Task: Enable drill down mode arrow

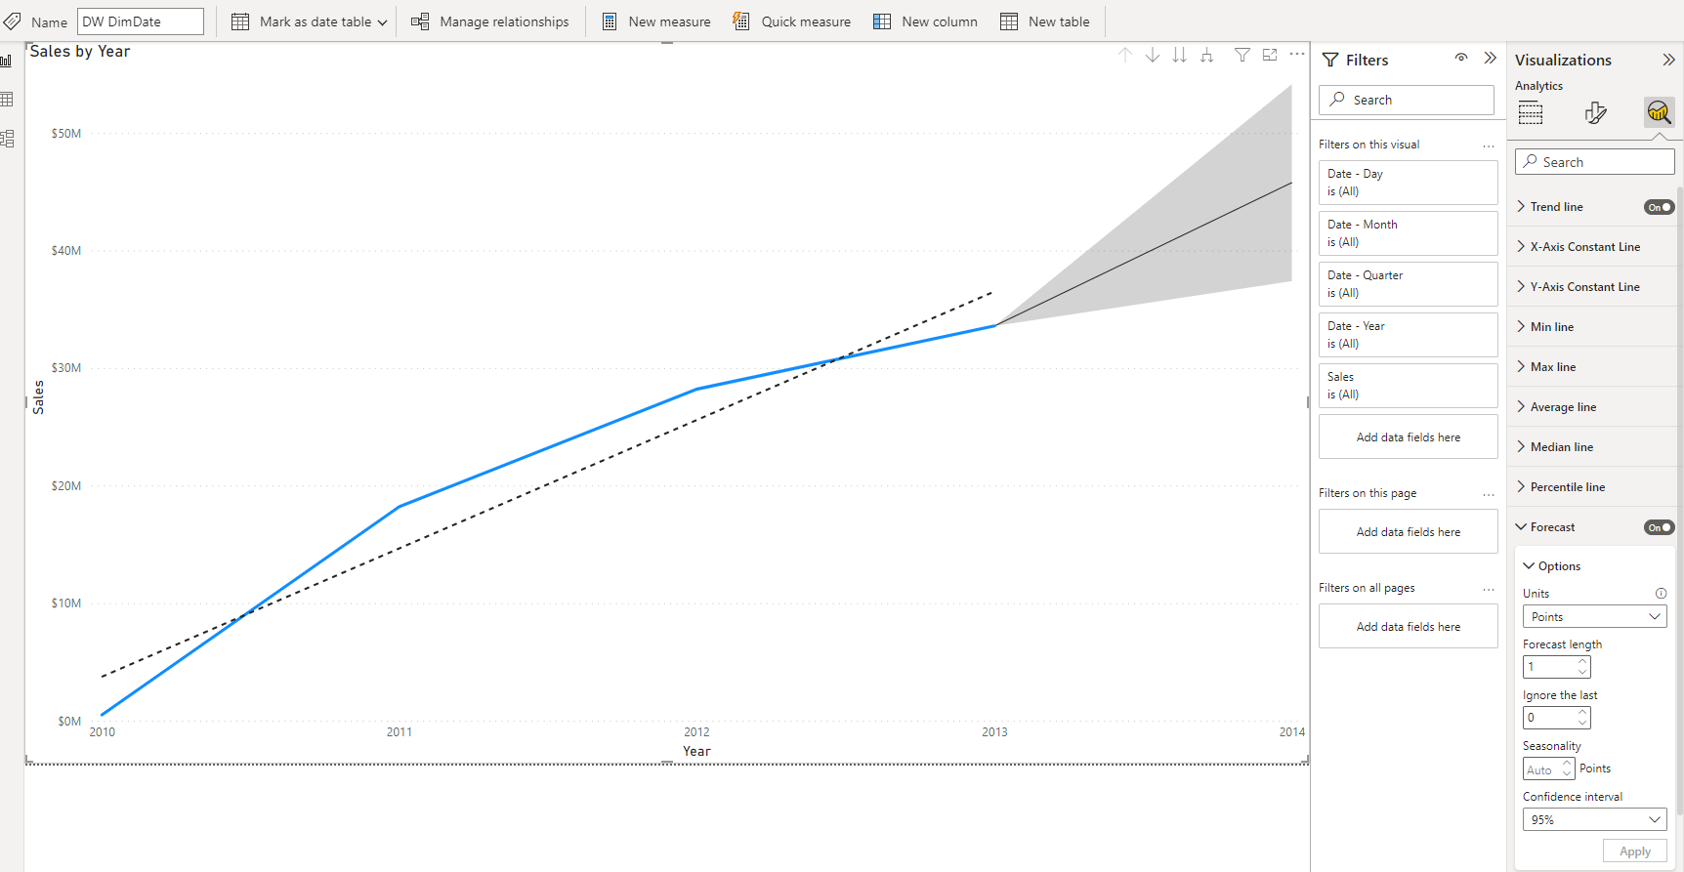Action: [1153, 55]
